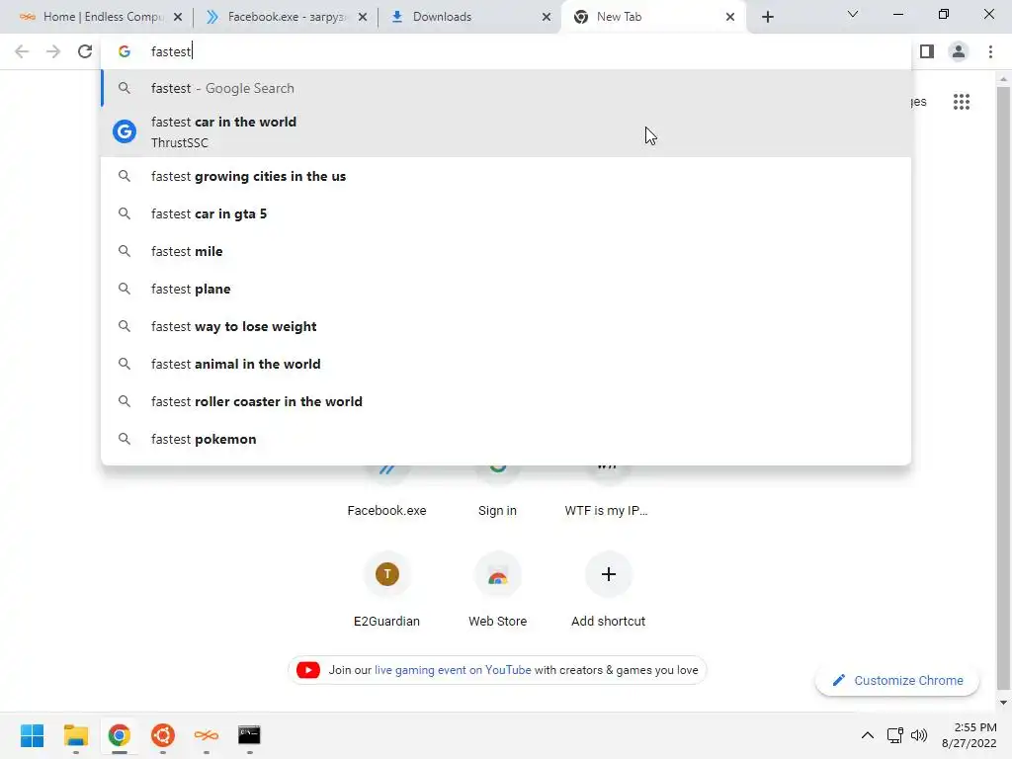Show hidden tray icons chevron
Viewport: 1012px width, 759px height.
tap(868, 735)
